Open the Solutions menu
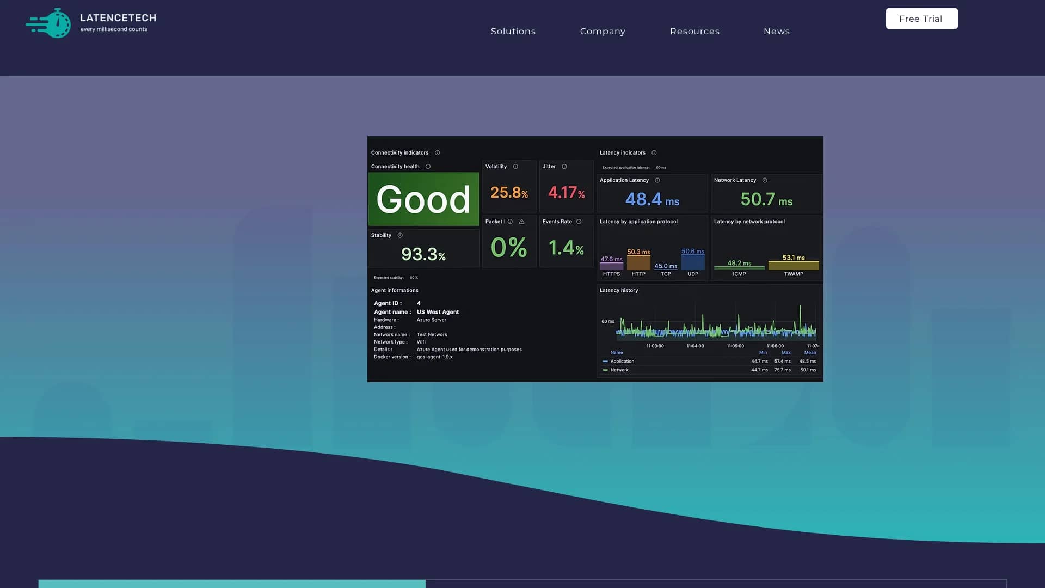This screenshot has width=1045, height=588. (513, 32)
